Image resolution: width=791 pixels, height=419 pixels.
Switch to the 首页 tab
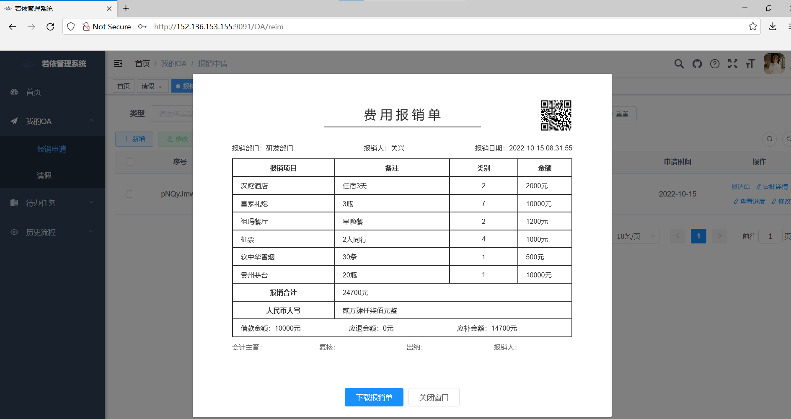pyautogui.click(x=124, y=86)
